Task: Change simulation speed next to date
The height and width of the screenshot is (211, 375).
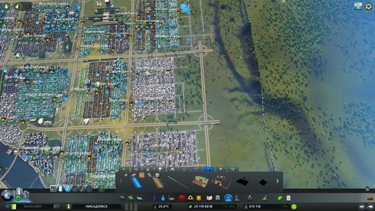Action: point(56,206)
